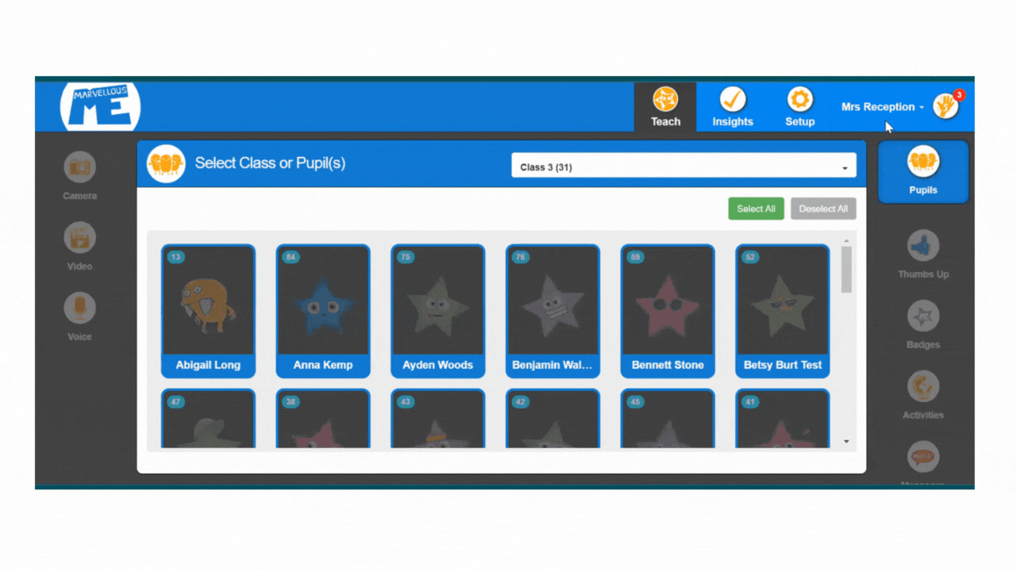
Task: Open the high-five notifications icon
Action: point(946,105)
